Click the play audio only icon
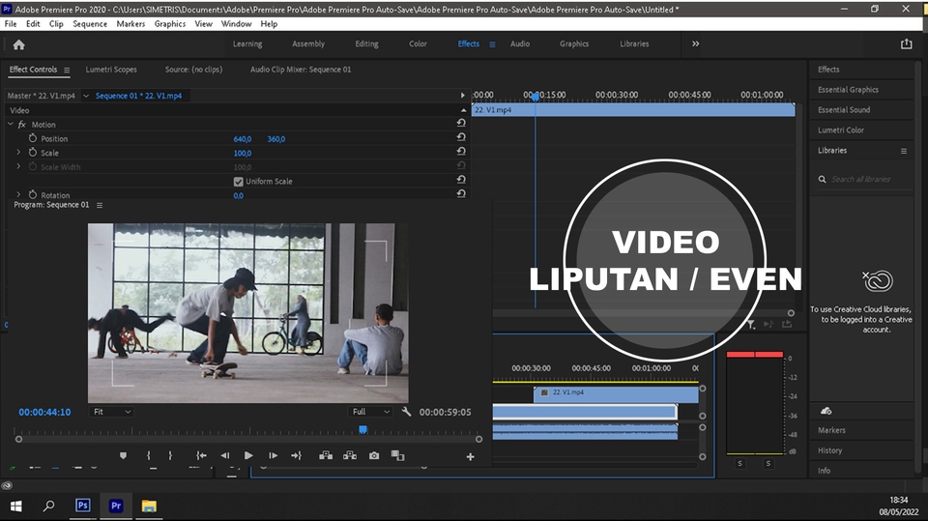The width and height of the screenshot is (928, 521). pos(768,325)
